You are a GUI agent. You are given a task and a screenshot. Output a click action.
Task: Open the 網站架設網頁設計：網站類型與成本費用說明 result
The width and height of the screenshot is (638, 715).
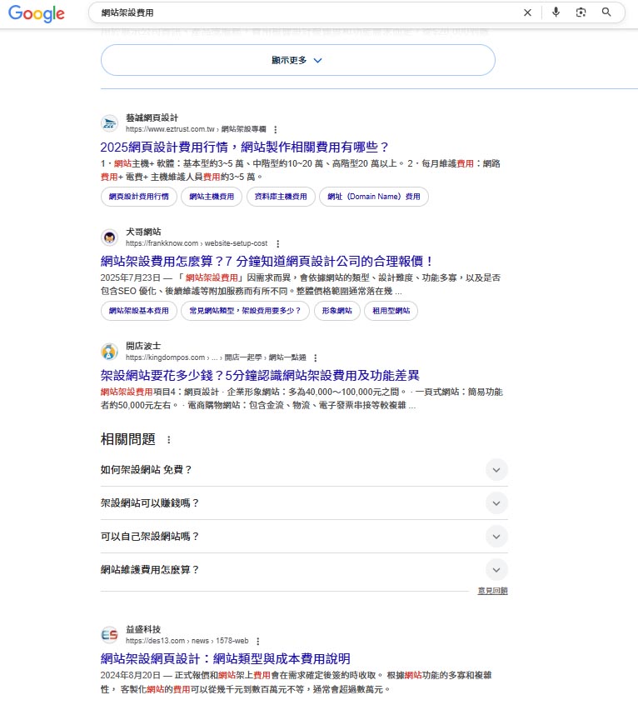(225, 659)
